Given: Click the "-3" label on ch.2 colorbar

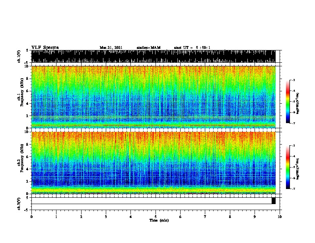Looking at the screenshot, I should coord(293,146).
